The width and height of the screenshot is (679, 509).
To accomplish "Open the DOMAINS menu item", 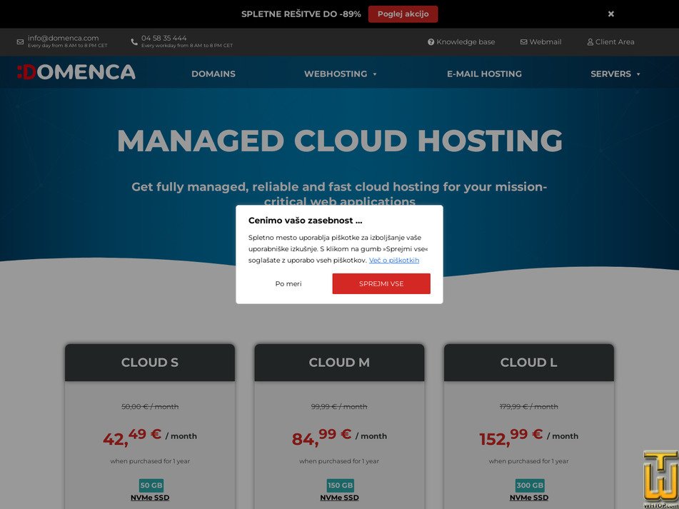I will pyautogui.click(x=213, y=74).
